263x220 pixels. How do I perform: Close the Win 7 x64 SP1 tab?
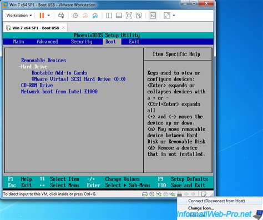[63, 28]
